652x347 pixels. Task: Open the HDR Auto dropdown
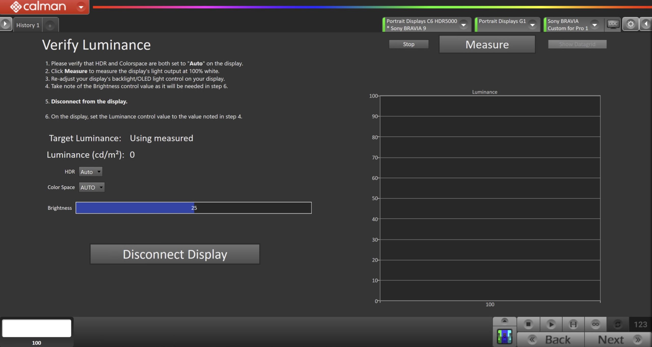point(91,172)
